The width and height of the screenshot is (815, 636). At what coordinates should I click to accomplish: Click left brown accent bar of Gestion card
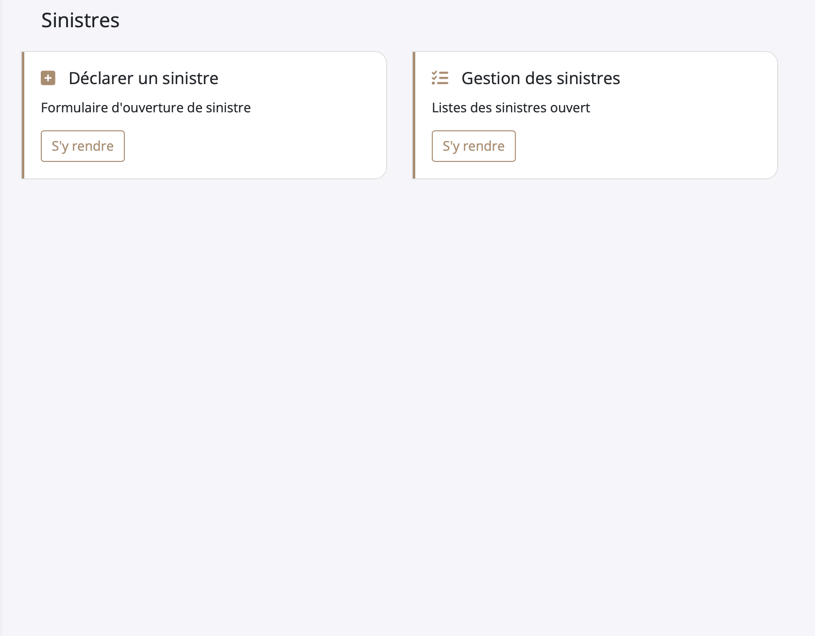click(x=414, y=115)
